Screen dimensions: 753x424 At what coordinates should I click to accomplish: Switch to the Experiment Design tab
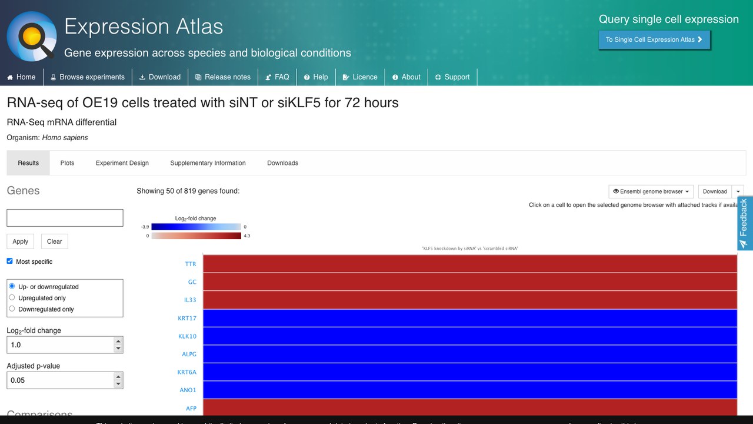pos(122,163)
